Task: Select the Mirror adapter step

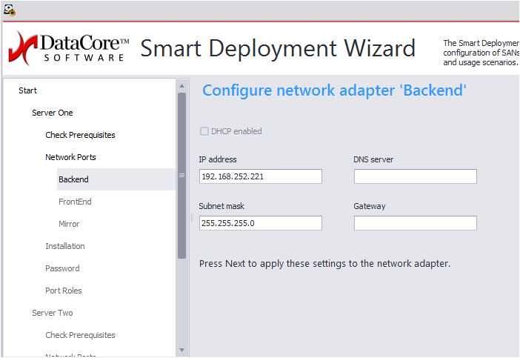Action: 69,224
